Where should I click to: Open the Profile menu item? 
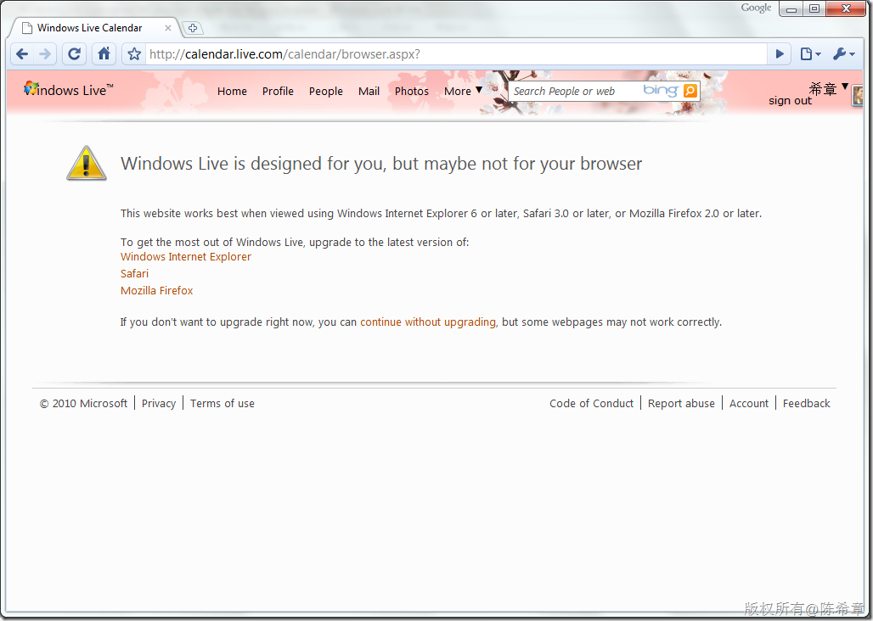pyautogui.click(x=278, y=91)
